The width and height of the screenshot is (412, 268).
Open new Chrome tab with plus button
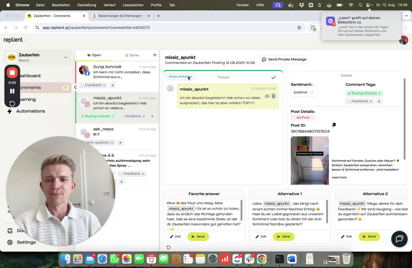pos(158,16)
